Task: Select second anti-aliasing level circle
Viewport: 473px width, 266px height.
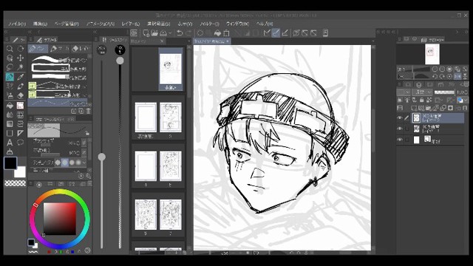Action: (x=65, y=163)
